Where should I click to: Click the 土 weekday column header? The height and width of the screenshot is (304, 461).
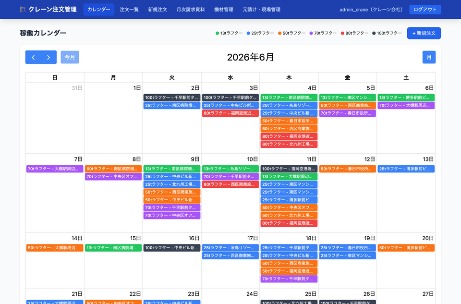tap(406, 78)
